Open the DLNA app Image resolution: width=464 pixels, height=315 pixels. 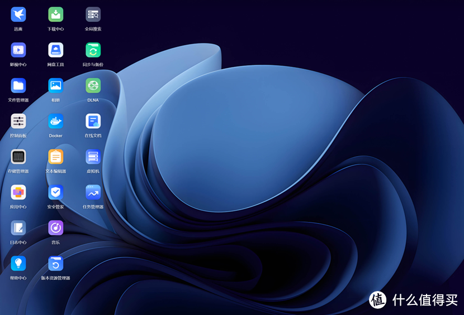coord(93,86)
